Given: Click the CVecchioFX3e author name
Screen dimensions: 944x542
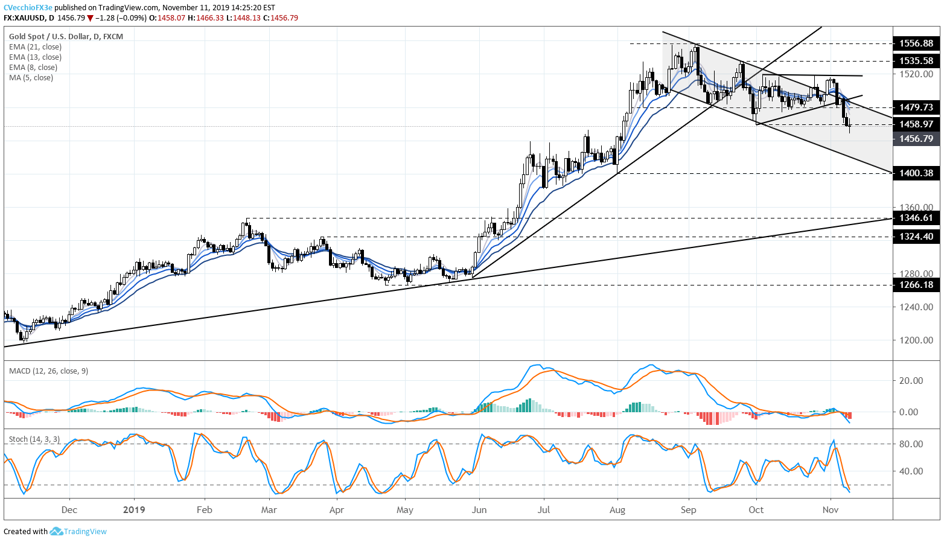Looking at the screenshot, I should click(28, 8).
